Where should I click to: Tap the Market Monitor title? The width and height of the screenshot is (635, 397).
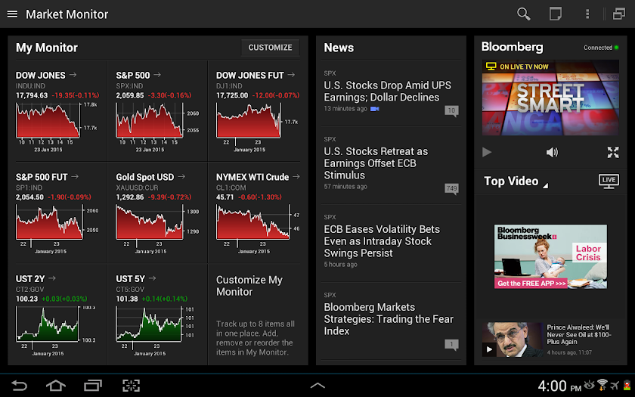click(67, 14)
